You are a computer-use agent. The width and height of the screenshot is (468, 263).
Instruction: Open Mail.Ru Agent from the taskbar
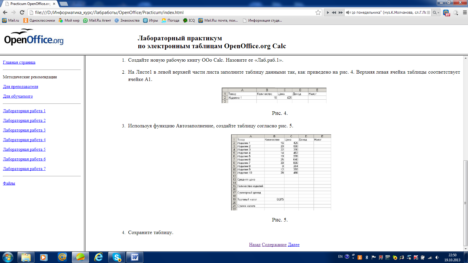(62, 257)
